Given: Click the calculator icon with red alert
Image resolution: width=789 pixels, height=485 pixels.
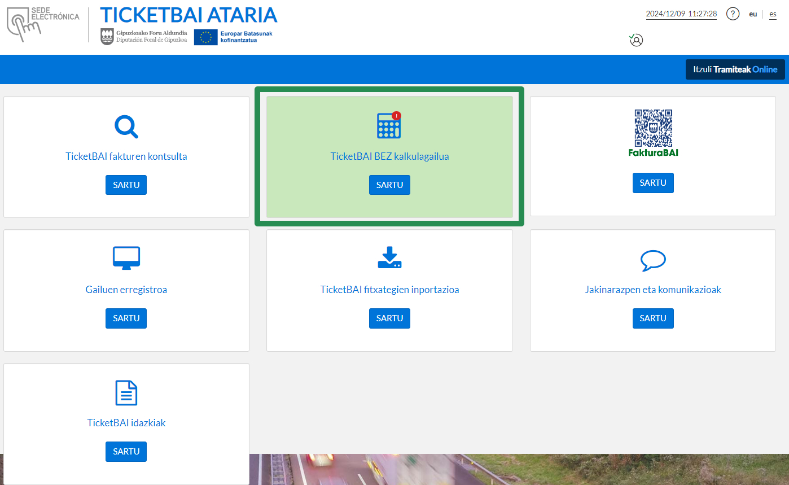Looking at the screenshot, I should point(389,125).
